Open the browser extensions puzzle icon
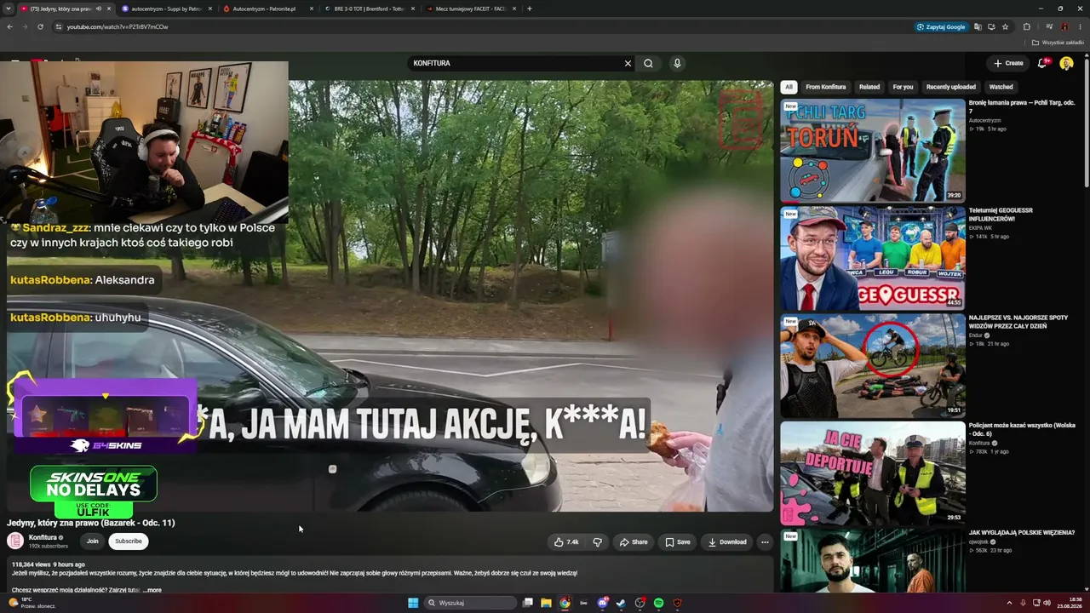1090x613 pixels. click(1026, 26)
